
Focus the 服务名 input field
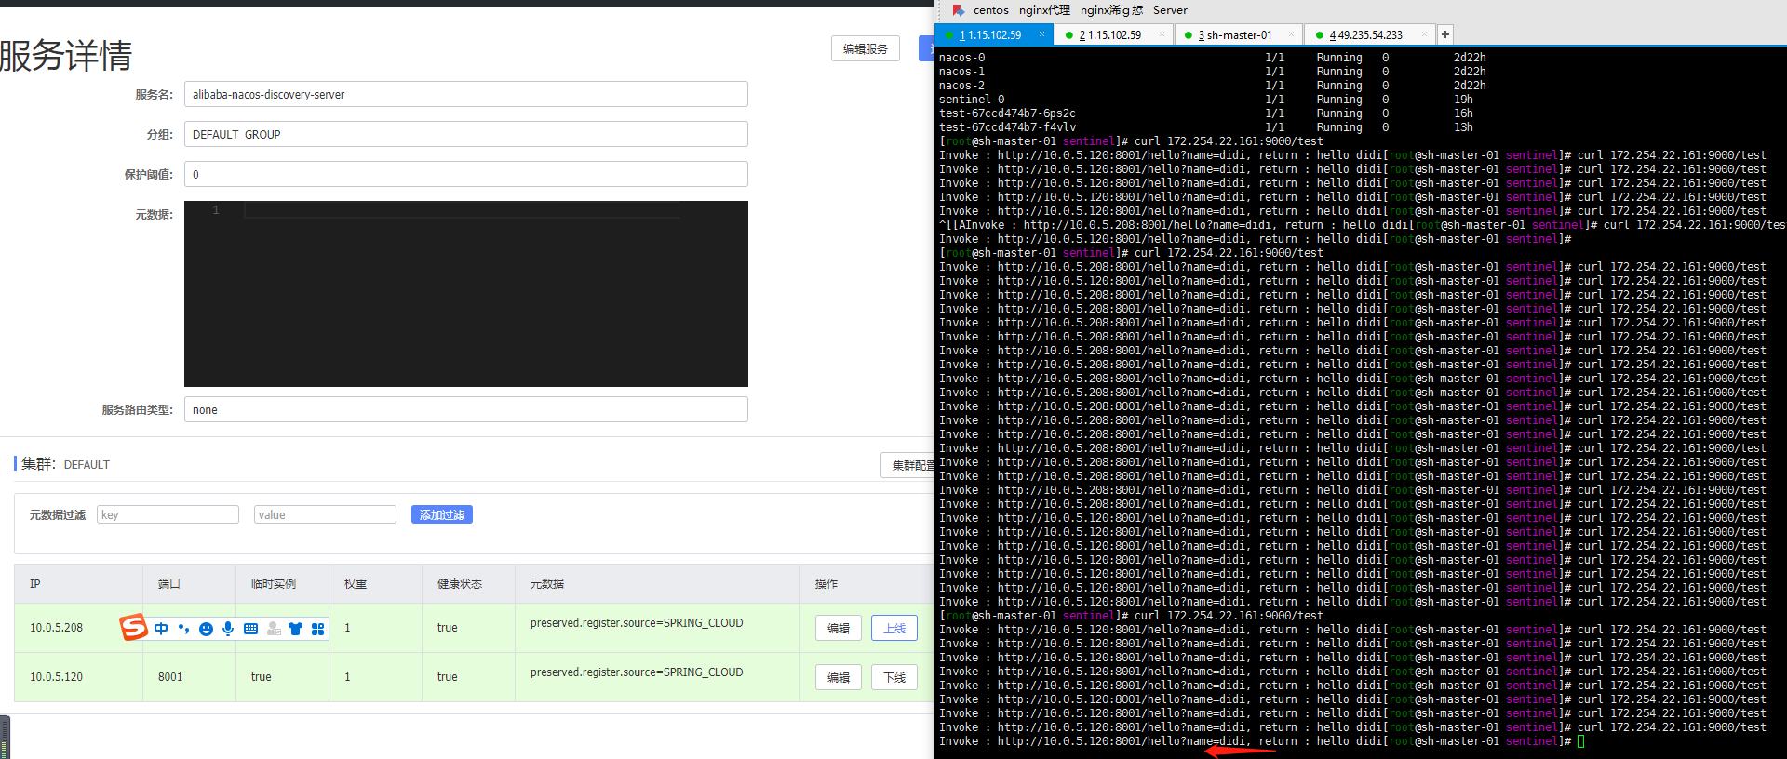coord(466,94)
